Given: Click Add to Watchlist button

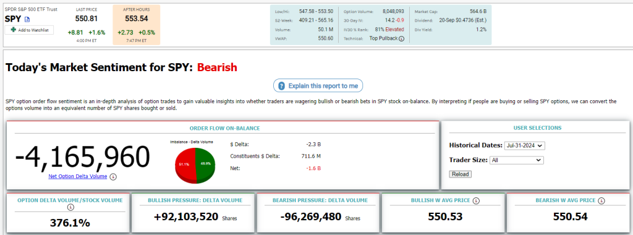Looking at the screenshot, I should click(29, 30).
